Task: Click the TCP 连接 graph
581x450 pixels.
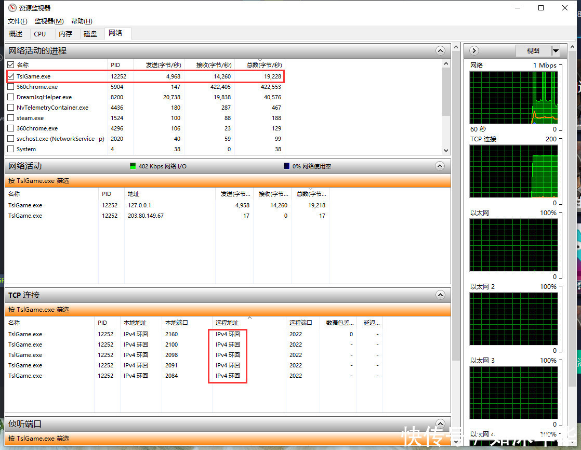Action: click(x=513, y=171)
